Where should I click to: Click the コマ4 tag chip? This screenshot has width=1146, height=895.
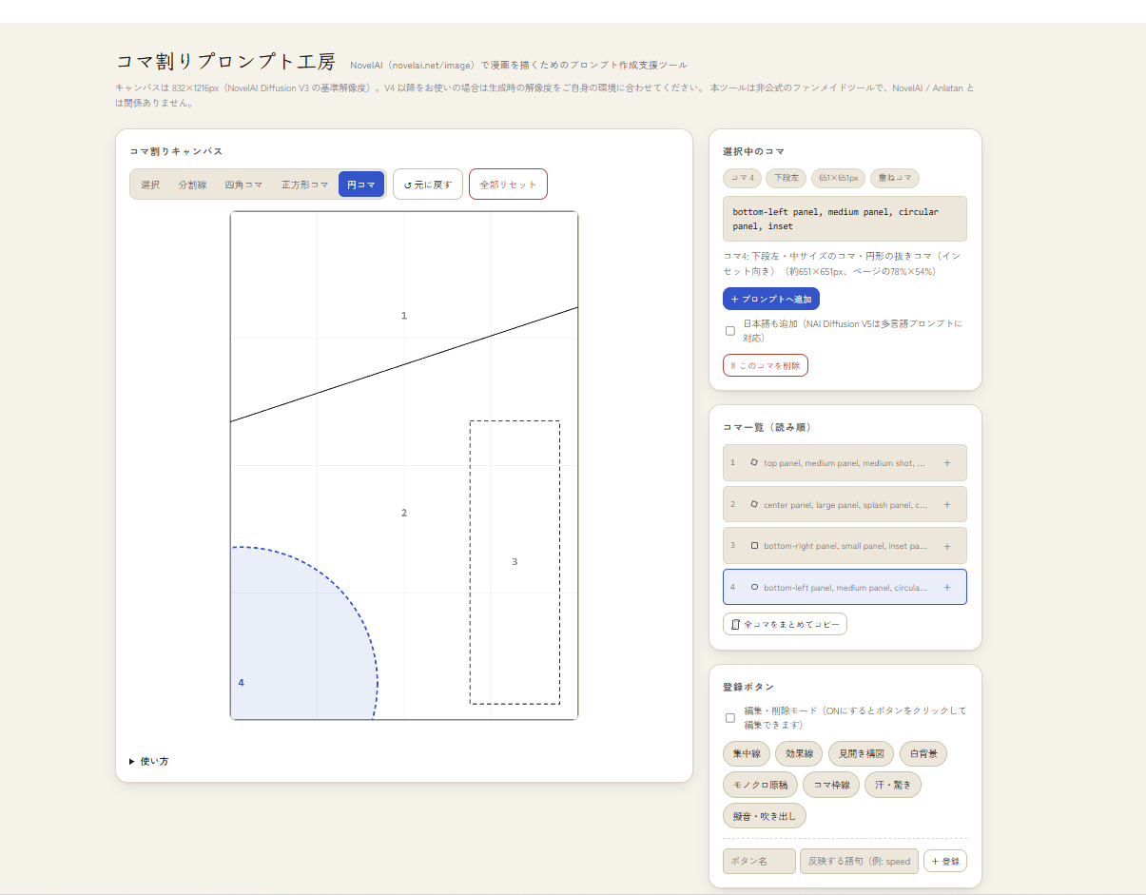pyautogui.click(x=742, y=178)
